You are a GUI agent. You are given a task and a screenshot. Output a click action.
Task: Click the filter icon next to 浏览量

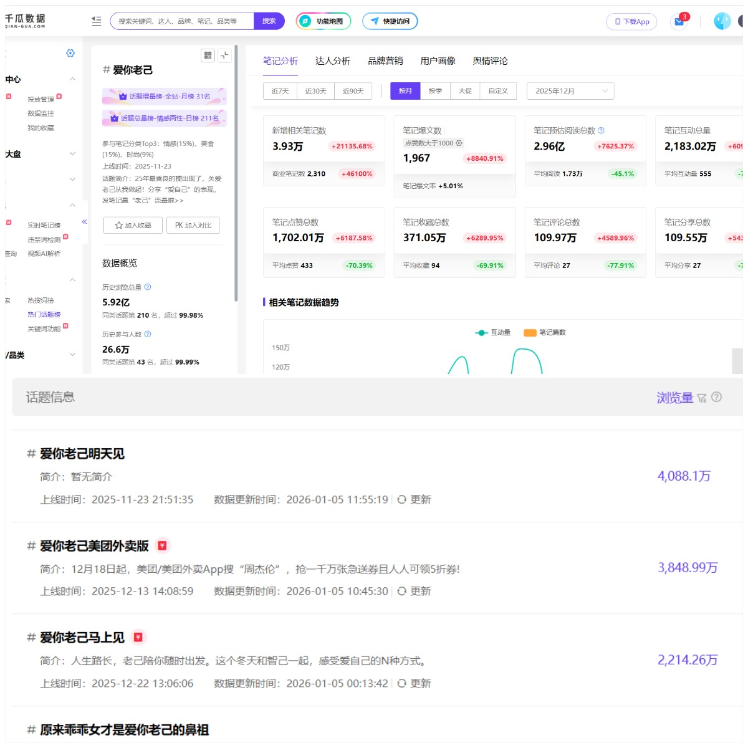click(x=702, y=398)
